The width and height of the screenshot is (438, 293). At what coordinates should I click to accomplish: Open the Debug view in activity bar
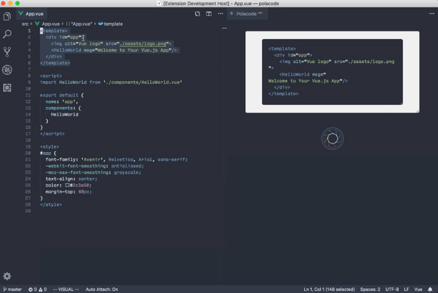pos(7,70)
